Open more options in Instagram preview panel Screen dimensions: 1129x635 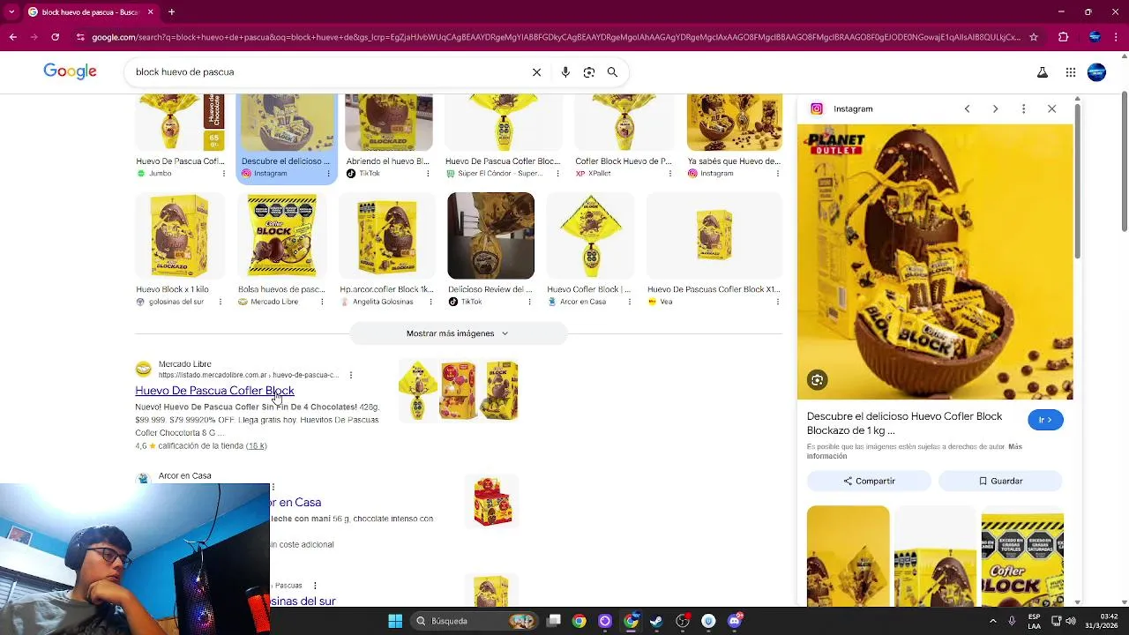click(1023, 109)
